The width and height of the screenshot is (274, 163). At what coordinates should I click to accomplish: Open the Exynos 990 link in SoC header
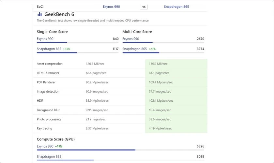(111, 7)
